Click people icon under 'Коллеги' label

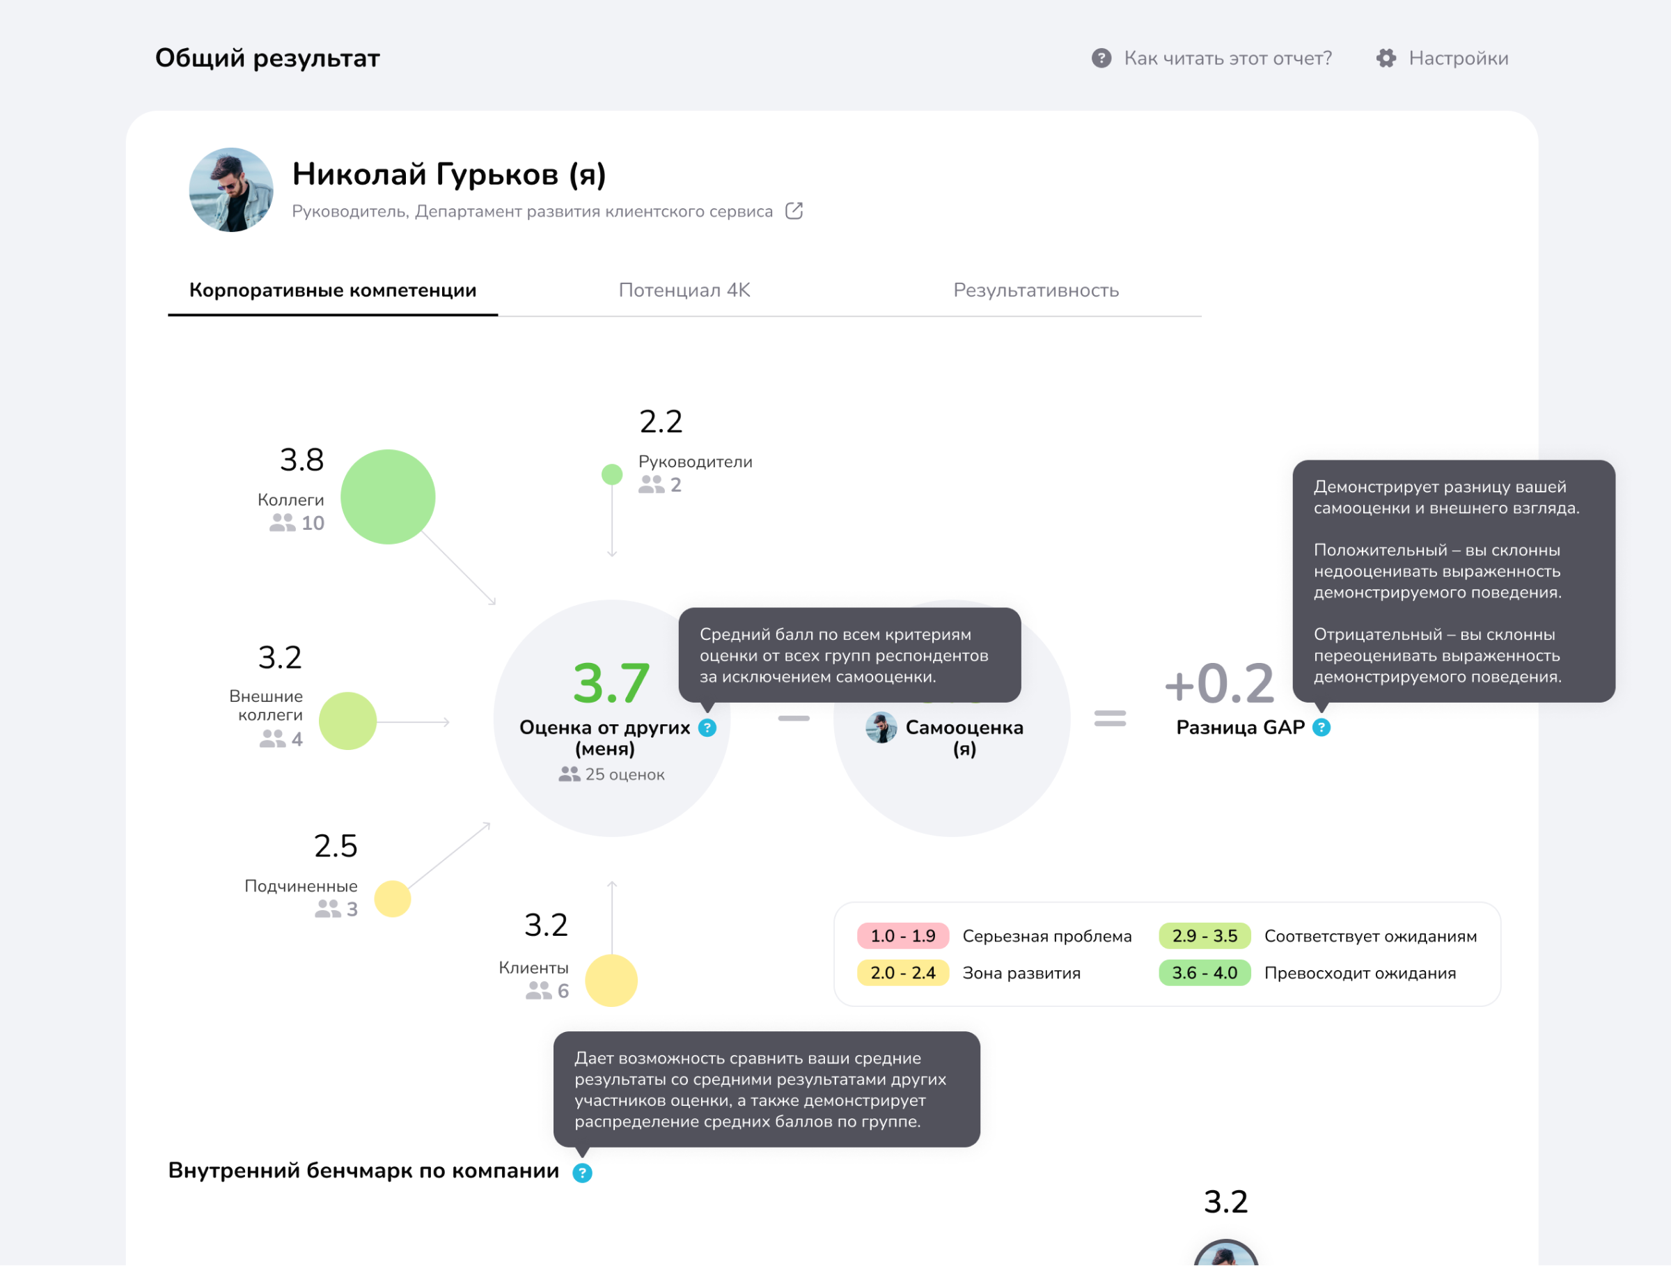click(x=283, y=523)
